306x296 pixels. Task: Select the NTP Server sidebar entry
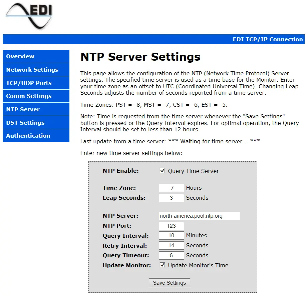click(x=36, y=109)
